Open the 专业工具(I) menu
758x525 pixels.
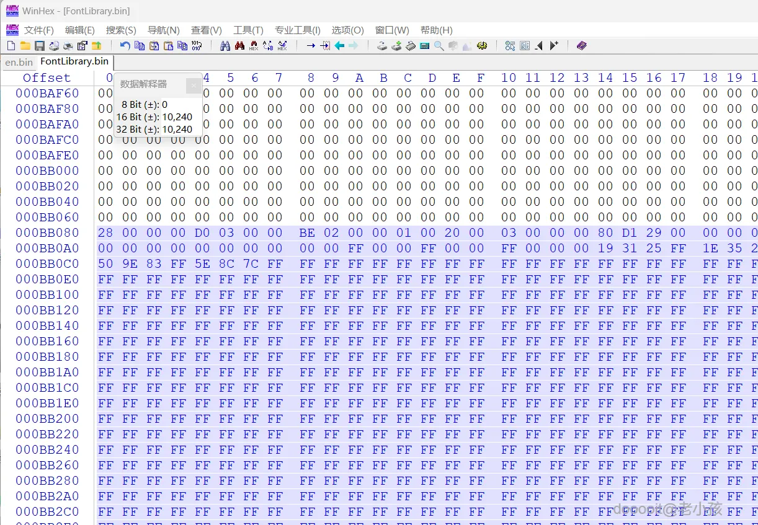(298, 30)
